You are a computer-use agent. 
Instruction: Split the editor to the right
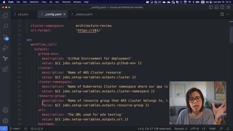pyautogui.click(x=222, y=14)
